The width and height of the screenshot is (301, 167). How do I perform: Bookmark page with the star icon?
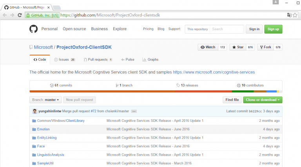point(296,15)
